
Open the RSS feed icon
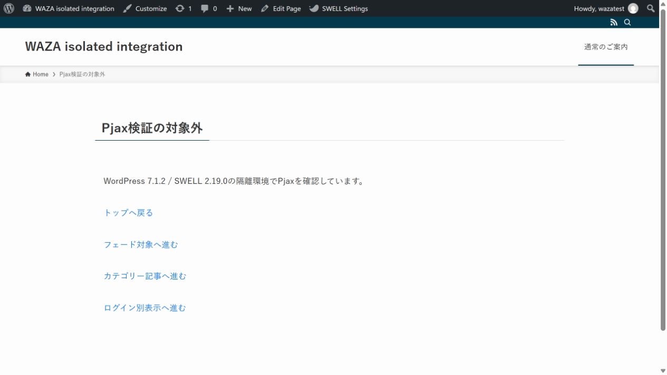coord(614,22)
